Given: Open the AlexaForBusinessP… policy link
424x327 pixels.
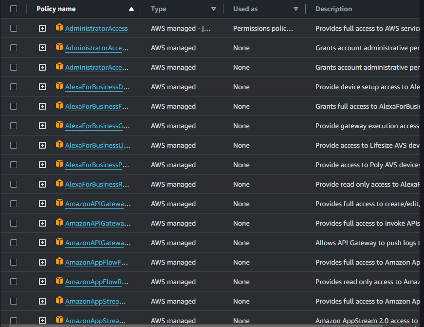Looking at the screenshot, I should point(97,165).
